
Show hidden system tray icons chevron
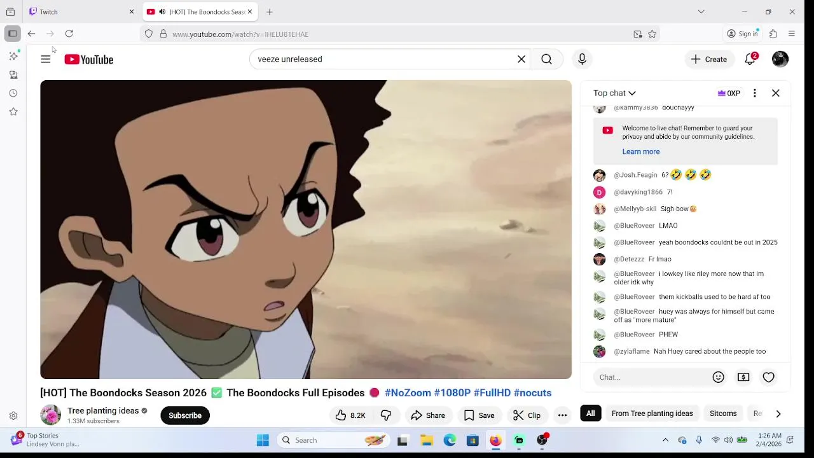pyautogui.click(x=665, y=440)
